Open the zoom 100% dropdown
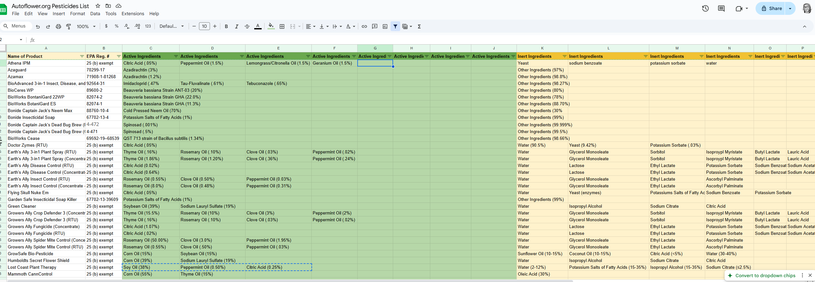The image size is (815, 282). click(86, 26)
